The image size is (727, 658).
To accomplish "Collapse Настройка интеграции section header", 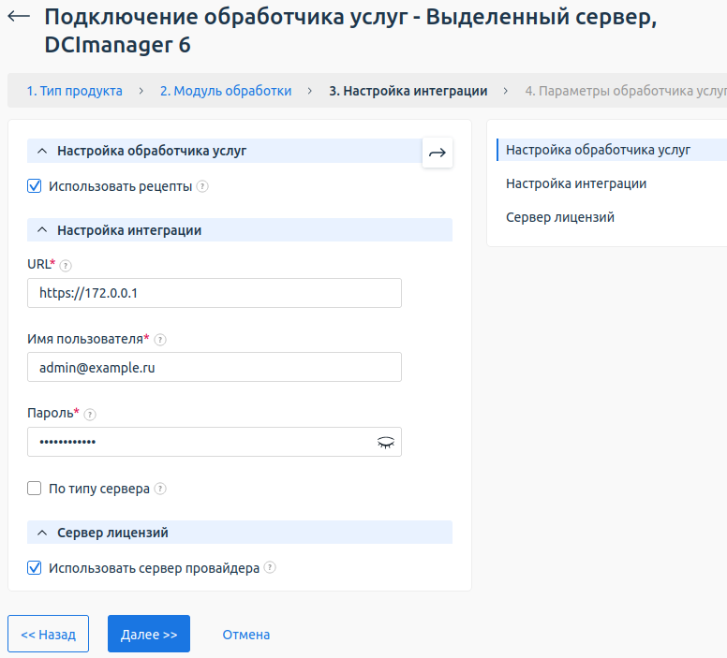I will (42, 230).
